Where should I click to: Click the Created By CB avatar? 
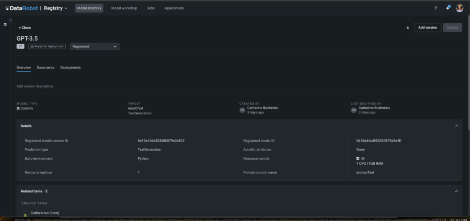click(242, 110)
